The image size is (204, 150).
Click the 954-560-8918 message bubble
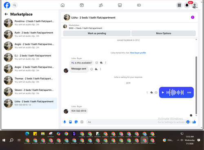(79, 111)
